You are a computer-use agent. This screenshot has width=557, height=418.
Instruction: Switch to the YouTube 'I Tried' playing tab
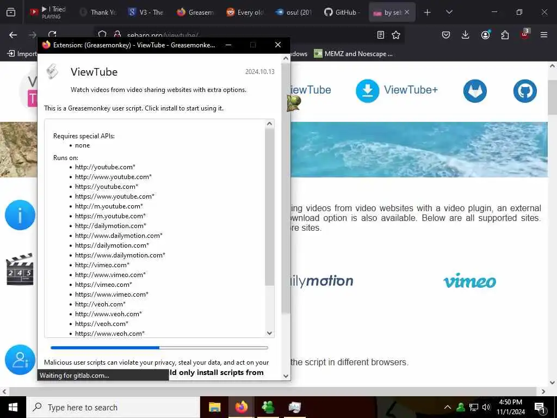pyautogui.click(x=49, y=12)
